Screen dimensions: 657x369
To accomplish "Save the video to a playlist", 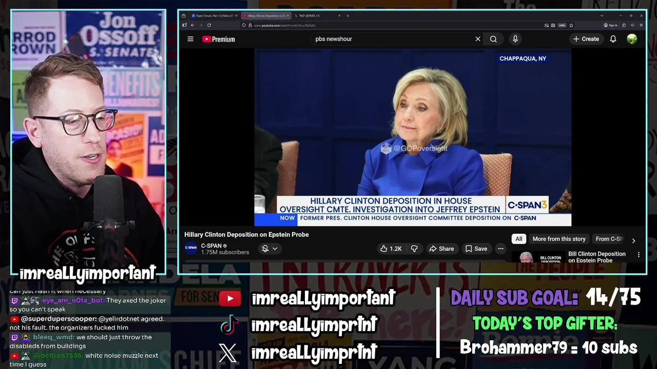I will tap(476, 249).
